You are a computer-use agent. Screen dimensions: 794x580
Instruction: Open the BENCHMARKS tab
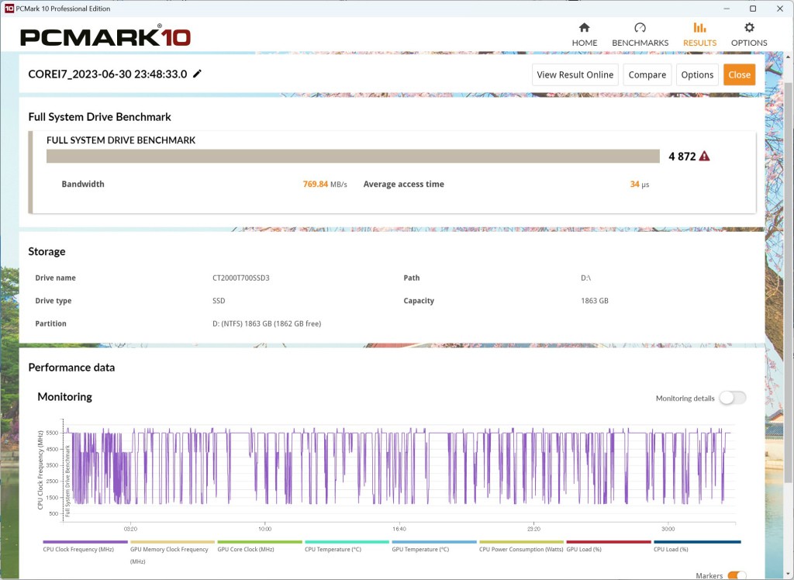pyautogui.click(x=640, y=35)
